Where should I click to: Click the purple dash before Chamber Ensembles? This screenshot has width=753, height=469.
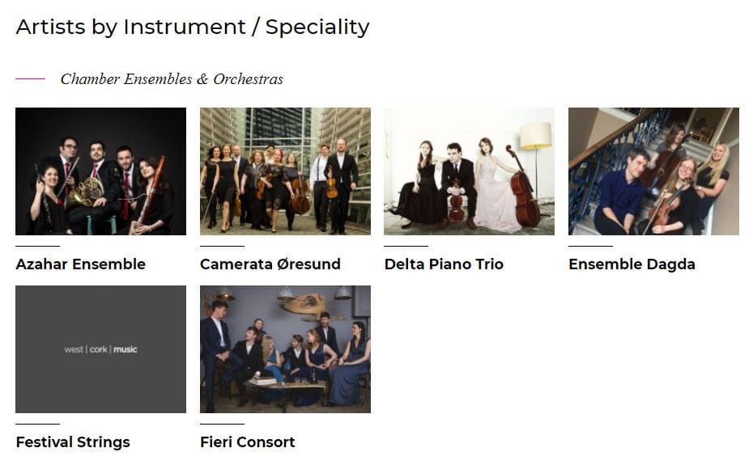30,78
